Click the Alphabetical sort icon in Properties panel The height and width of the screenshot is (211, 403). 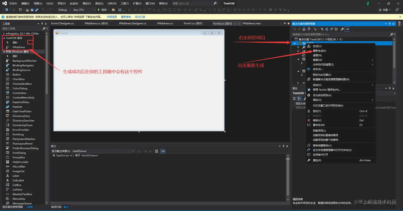299,98
